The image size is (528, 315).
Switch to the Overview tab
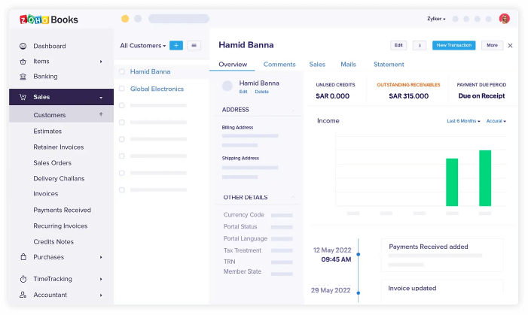click(233, 64)
